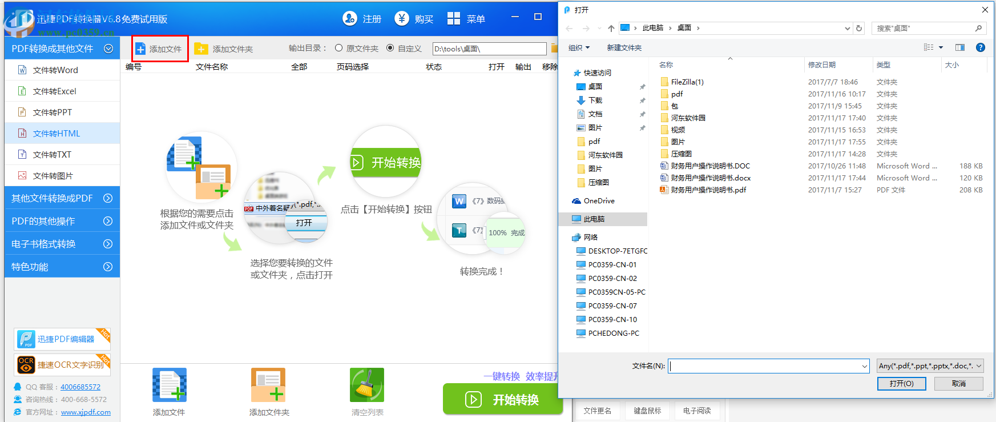996x422 pixels.
Task: Click the 添加文件 toolbar button
Action: 159,49
